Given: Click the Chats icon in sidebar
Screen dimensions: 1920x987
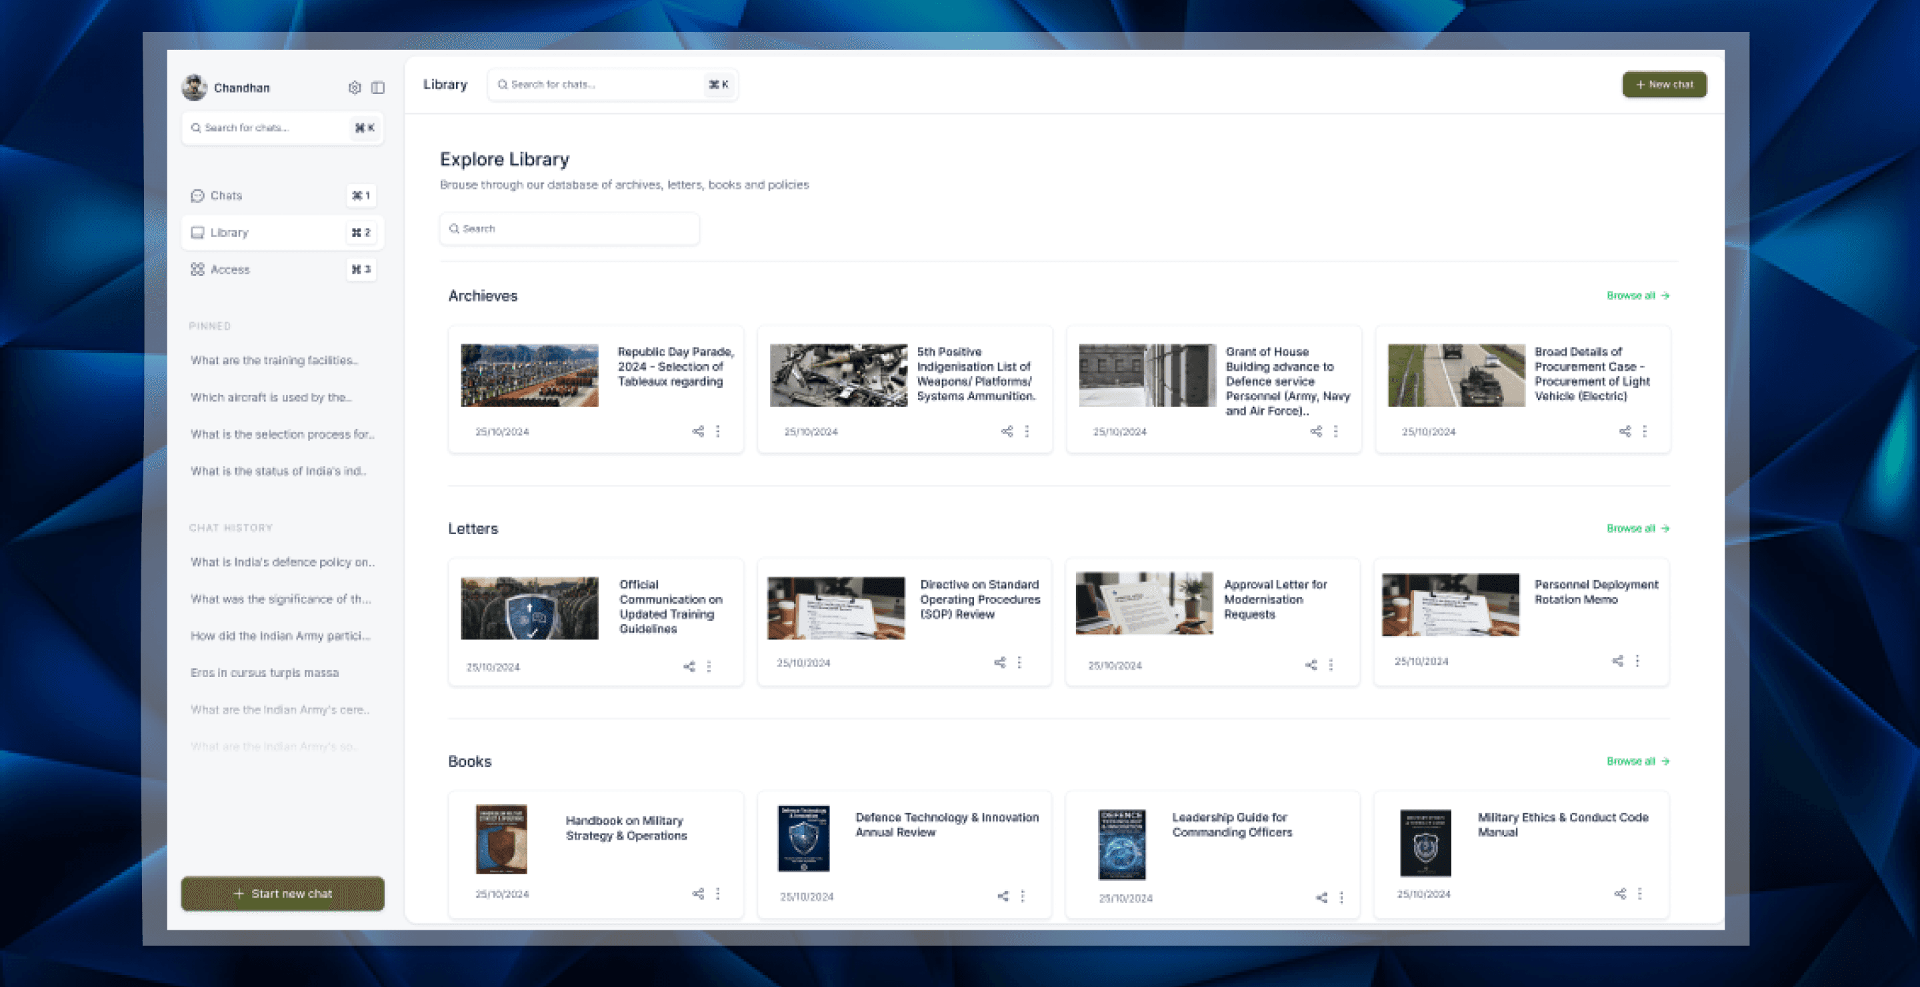Looking at the screenshot, I should click(x=197, y=195).
